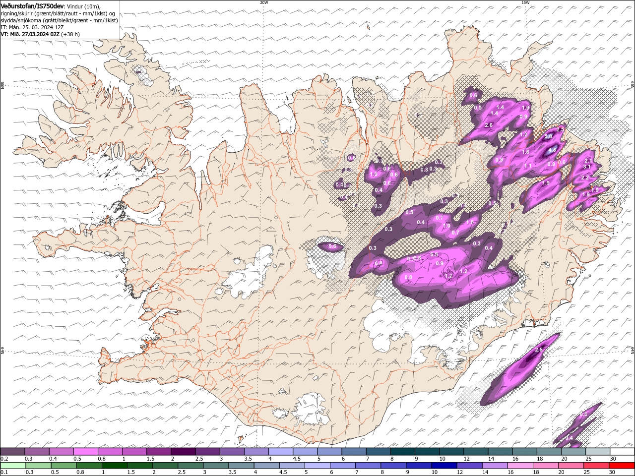Select the '2.6' snowfall value on the map
This screenshot has height=476, width=635.
pos(489,125)
